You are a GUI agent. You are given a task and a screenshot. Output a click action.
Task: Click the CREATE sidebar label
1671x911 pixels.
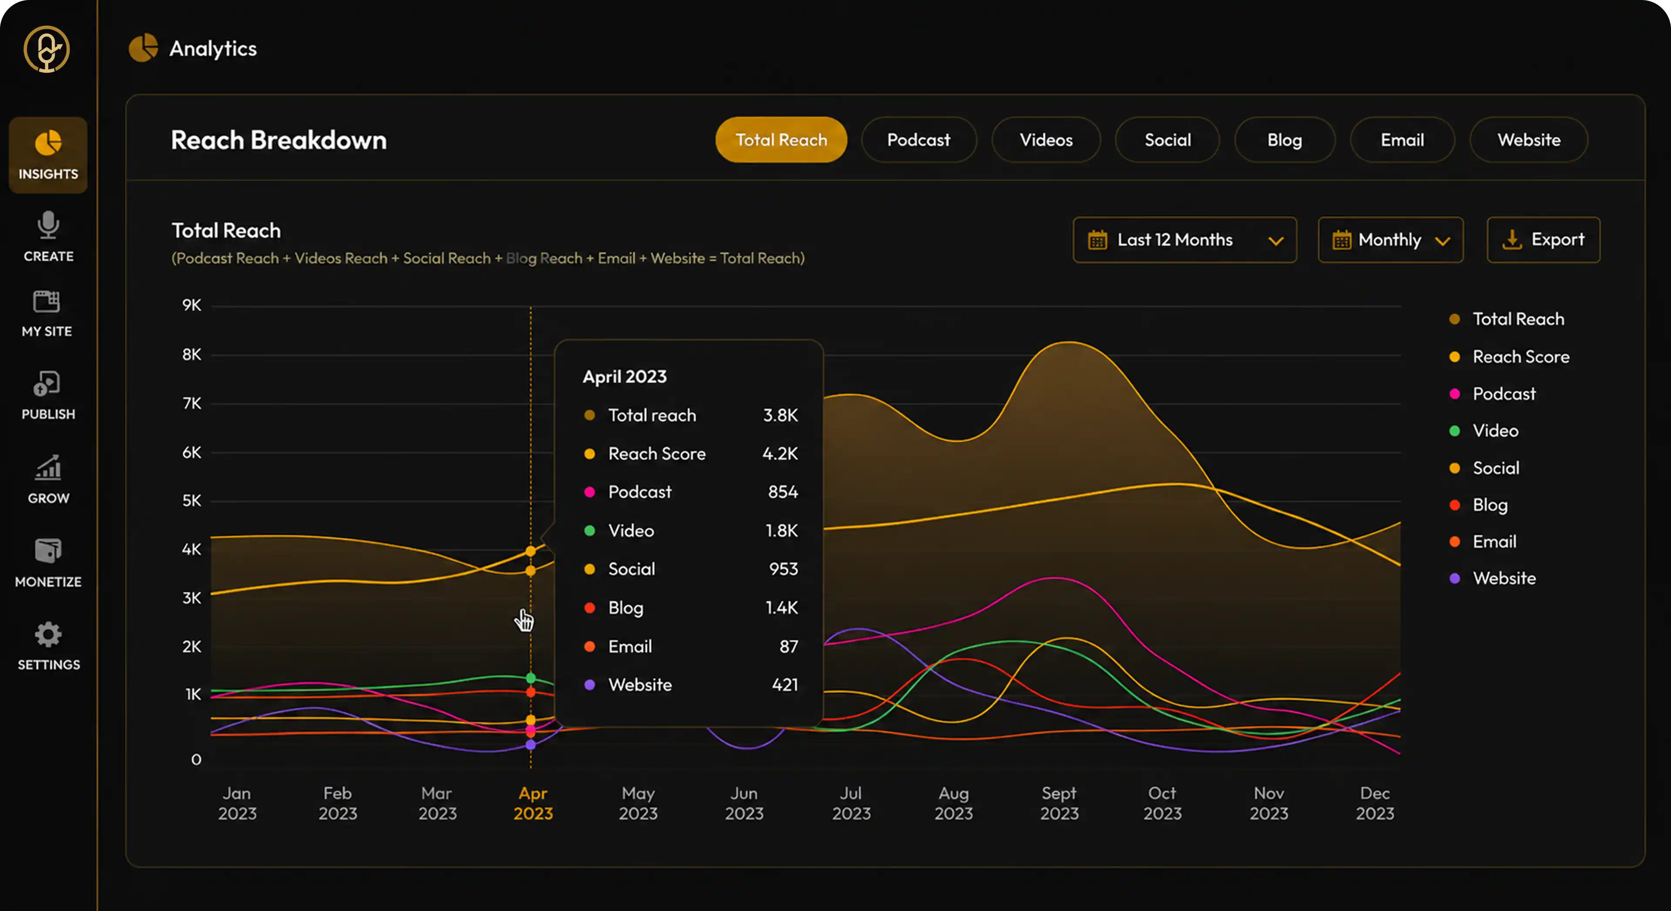(49, 256)
